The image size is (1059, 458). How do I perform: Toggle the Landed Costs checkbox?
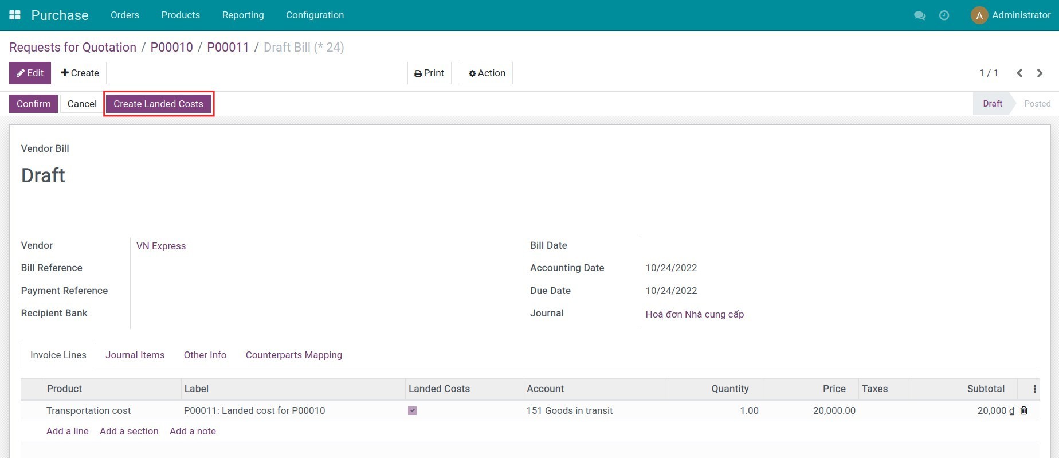coord(412,410)
